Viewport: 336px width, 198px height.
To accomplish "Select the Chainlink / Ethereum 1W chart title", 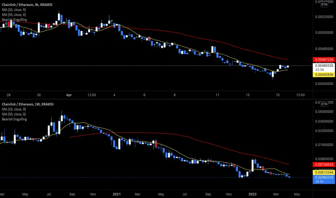I will 28,104.
